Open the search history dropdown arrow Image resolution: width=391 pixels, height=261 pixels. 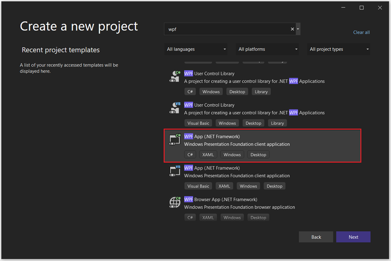[x=298, y=29]
